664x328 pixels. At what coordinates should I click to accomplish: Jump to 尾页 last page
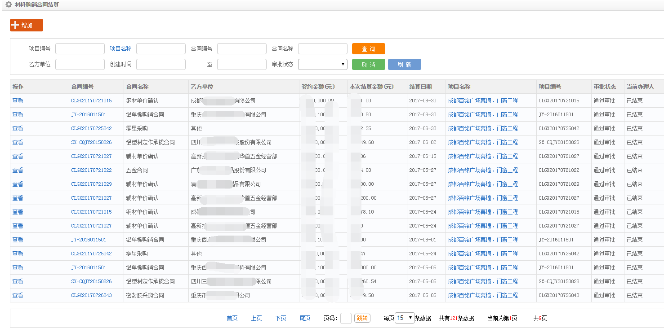pyautogui.click(x=305, y=319)
